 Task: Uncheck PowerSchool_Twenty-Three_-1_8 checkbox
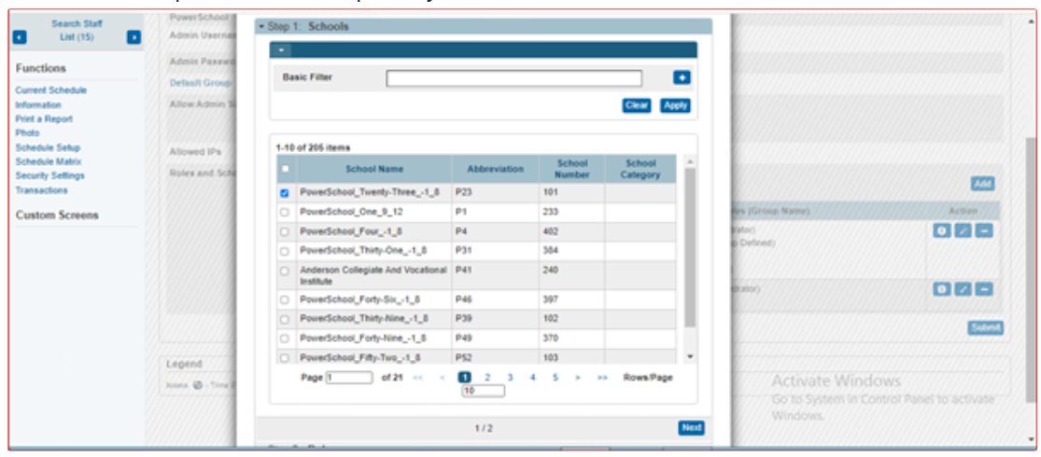coord(285,194)
